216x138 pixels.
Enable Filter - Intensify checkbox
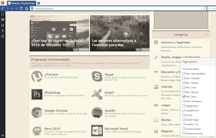pyautogui.click(x=184, y=83)
